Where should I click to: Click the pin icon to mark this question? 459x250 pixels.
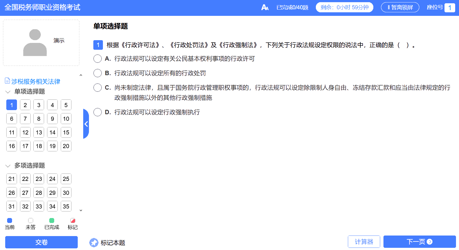coord(94,242)
